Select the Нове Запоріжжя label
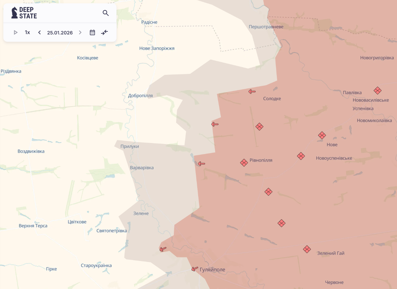 [x=157, y=48]
